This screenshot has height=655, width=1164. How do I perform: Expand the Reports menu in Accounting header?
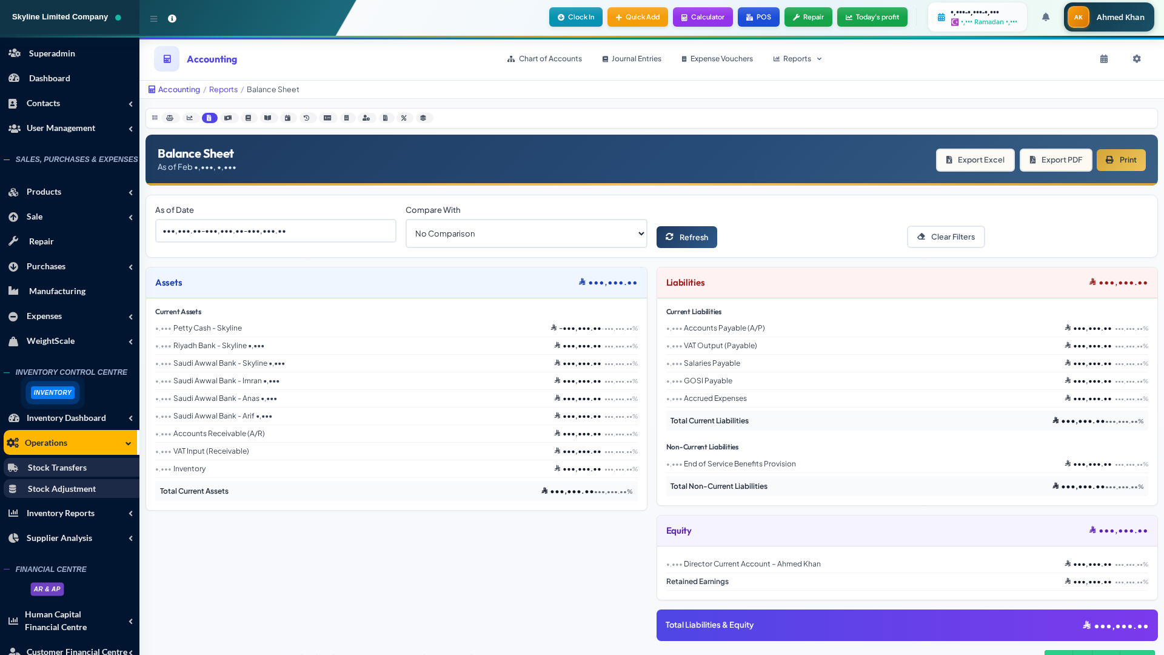797,59
